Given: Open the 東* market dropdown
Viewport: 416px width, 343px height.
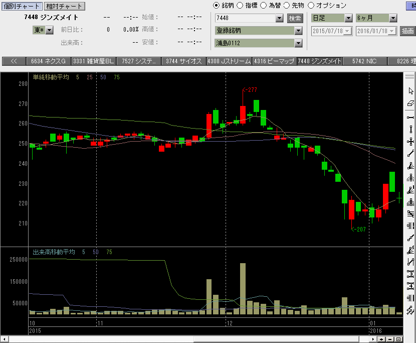Looking at the screenshot, I should coord(49,30).
